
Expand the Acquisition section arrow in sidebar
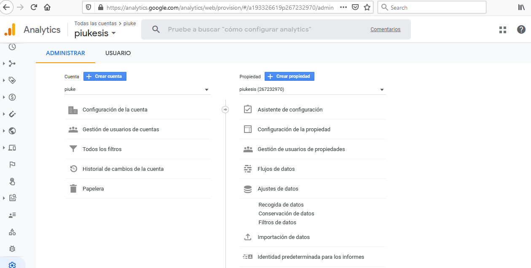point(4,64)
